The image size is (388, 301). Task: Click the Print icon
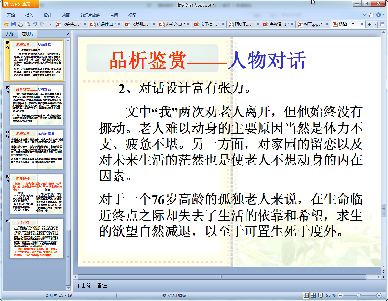click(21, 24)
